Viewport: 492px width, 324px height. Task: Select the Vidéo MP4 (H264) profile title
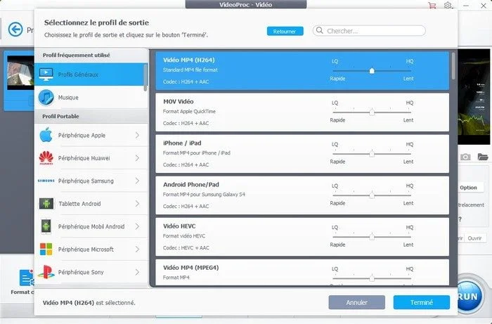189,60
